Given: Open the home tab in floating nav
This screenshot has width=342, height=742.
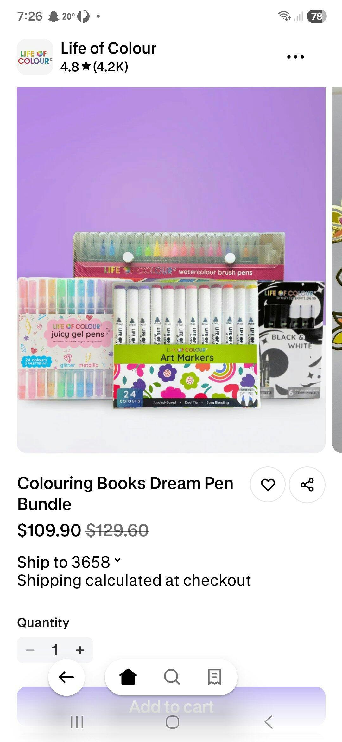Looking at the screenshot, I should [x=128, y=677].
